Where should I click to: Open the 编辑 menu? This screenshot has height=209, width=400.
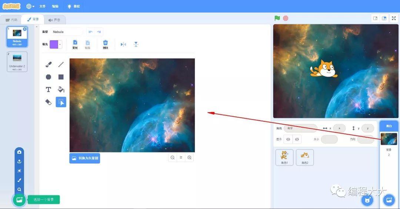tap(55, 6)
